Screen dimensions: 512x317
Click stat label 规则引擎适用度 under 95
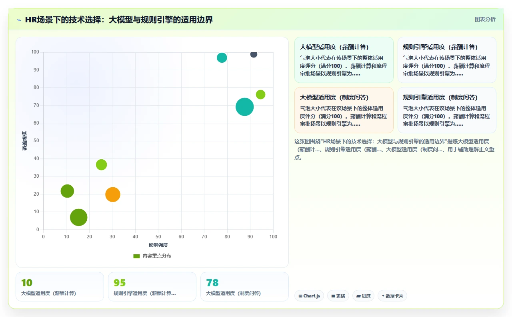pos(144,293)
